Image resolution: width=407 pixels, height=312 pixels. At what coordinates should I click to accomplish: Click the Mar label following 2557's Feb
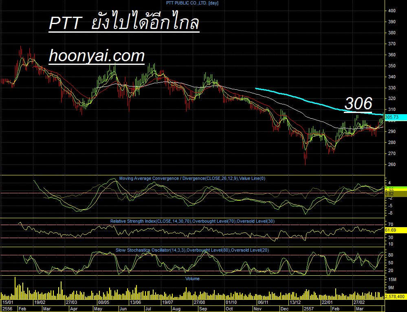point(360,309)
